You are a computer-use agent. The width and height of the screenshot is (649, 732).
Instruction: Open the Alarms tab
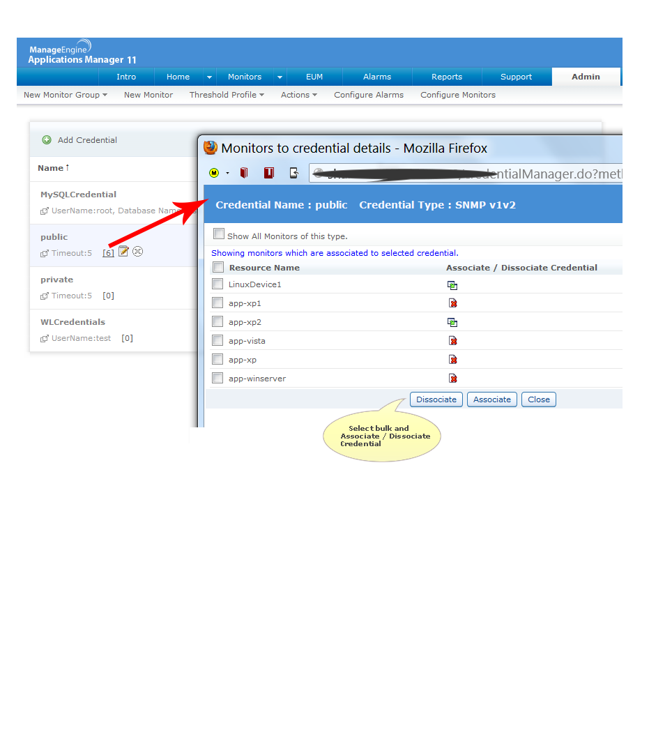point(377,77)
